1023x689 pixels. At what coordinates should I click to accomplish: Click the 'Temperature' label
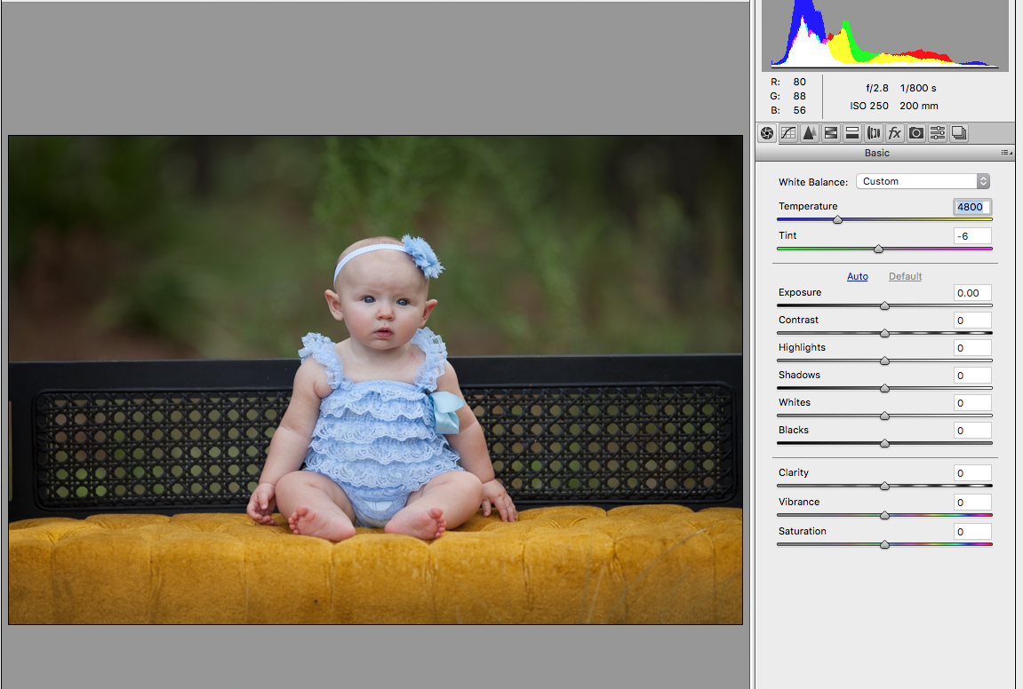pyautogui.click(x=808, y=206)
